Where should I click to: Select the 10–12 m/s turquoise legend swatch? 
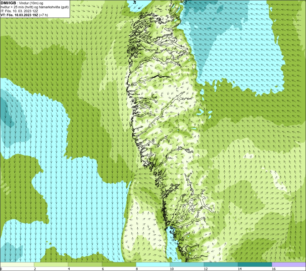click(x=187, y=264)
